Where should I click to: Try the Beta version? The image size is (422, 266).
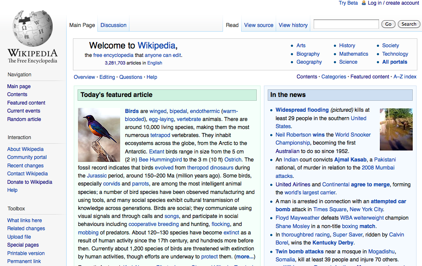tap(348, 3)
